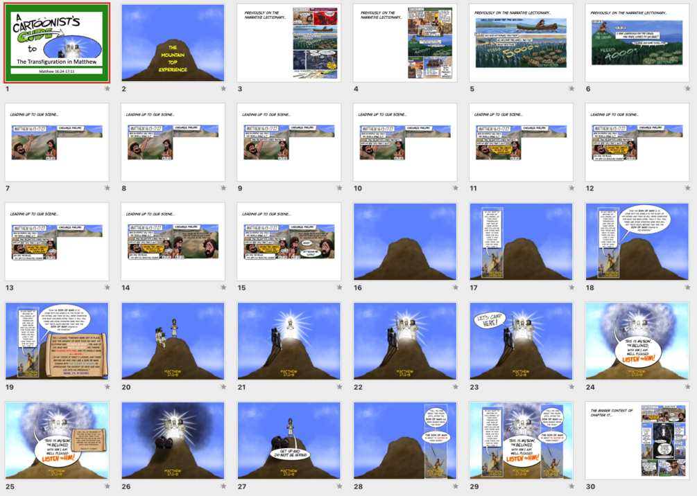Click the star icon under slide 12
697x496 pixels.
(688, 188)
